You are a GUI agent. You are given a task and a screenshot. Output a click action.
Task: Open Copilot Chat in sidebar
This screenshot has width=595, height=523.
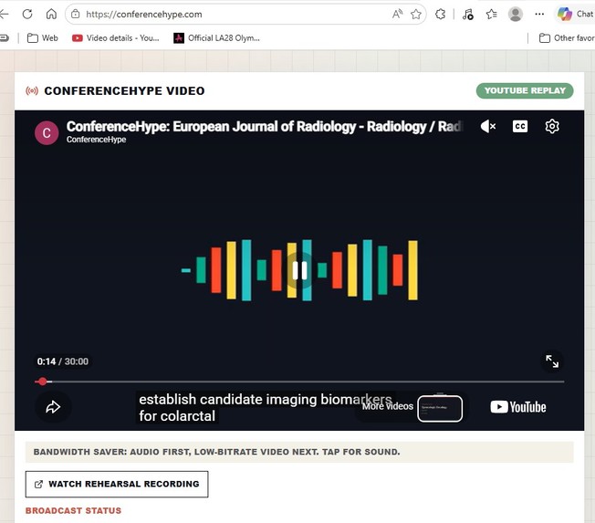point(575,15)
